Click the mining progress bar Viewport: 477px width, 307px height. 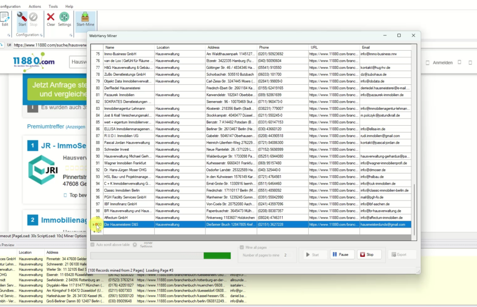click(x=161, y=256)
